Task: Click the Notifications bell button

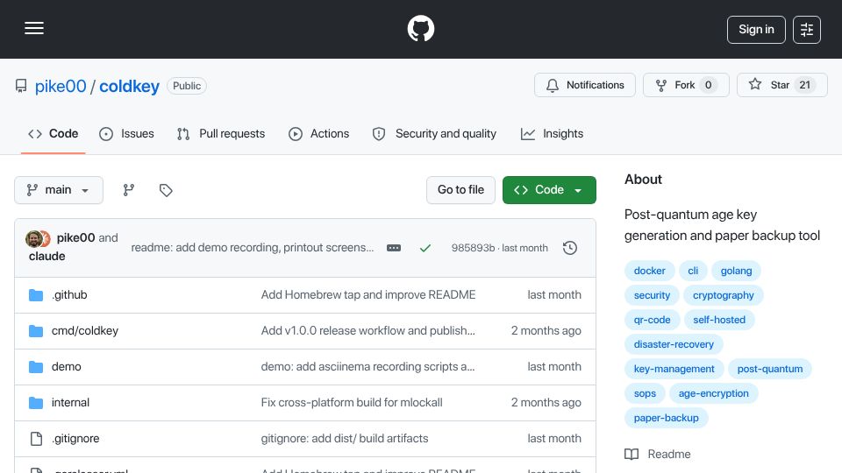Action: pyautogui.click(x=585, y=85)
